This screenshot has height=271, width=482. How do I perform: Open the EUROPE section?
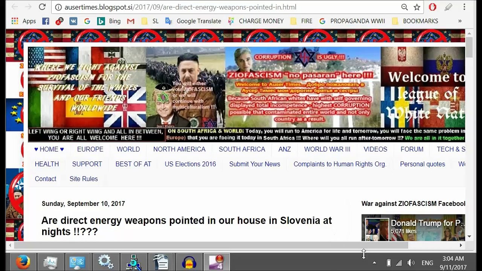pos(90,149)
